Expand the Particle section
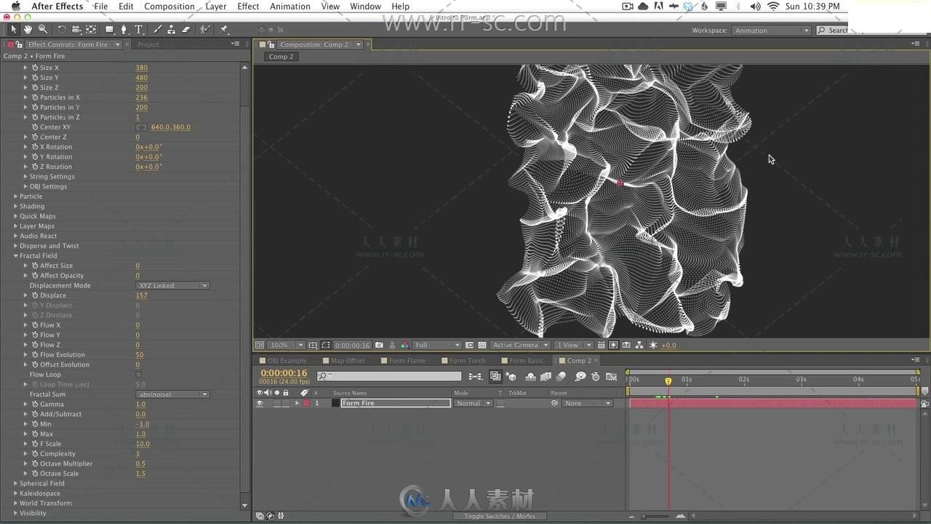931x524 pixels. (15, 196)
